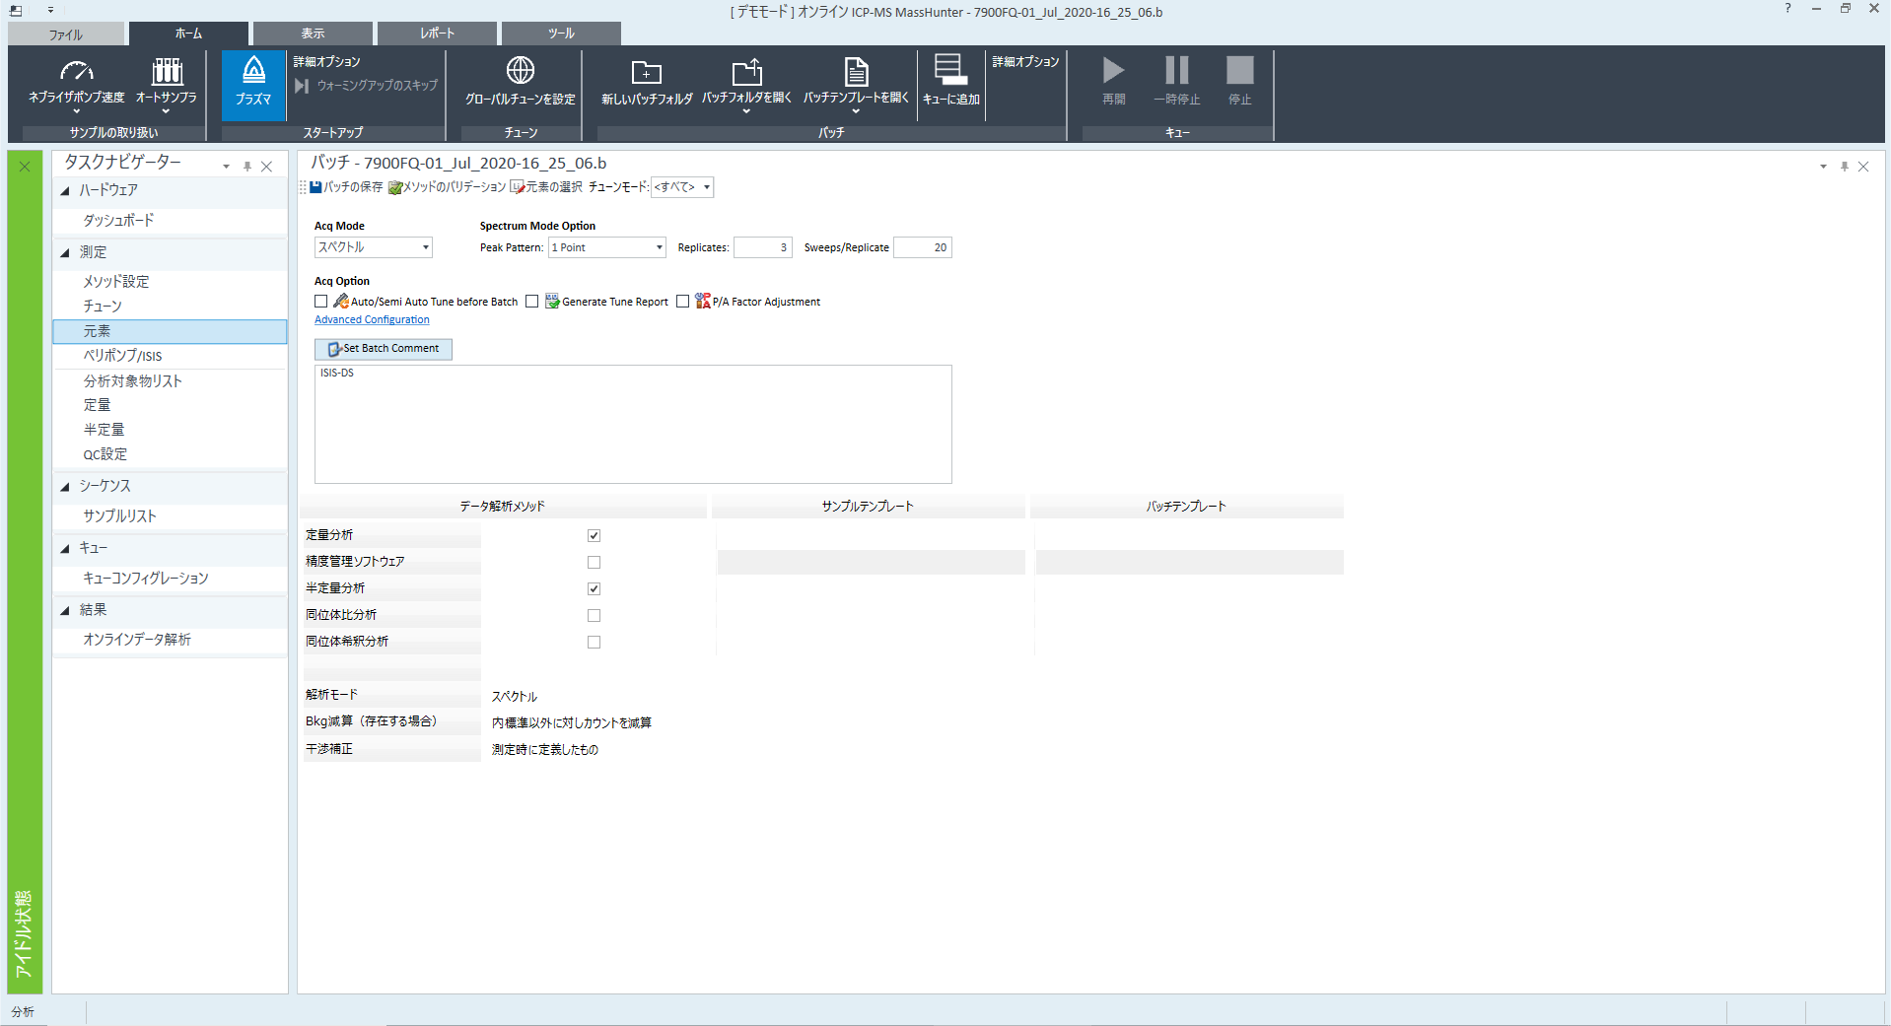
Task: Check the 同位体比分析 checkbox
Action: pos(594,615)
